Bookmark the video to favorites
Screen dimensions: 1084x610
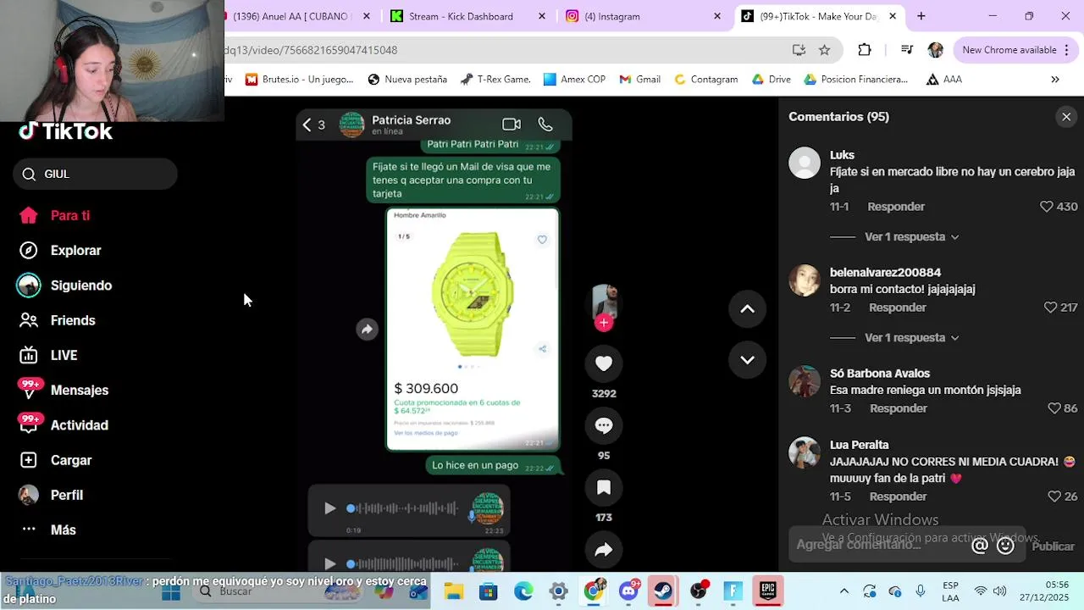click(x=604, y=487)
